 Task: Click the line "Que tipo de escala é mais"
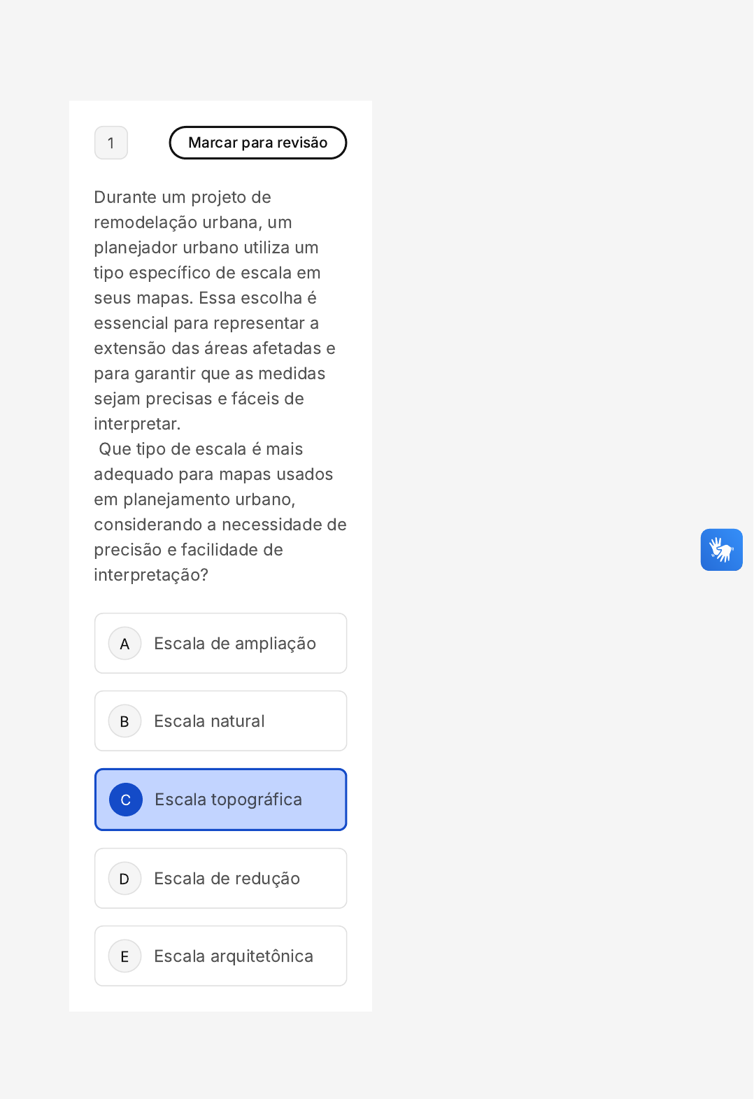pos(201,449)
